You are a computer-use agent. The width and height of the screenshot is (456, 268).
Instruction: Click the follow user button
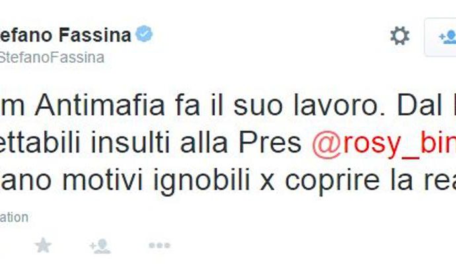pos(440,37)
